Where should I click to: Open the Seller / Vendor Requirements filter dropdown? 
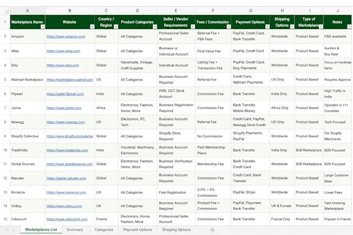[193, 26]
